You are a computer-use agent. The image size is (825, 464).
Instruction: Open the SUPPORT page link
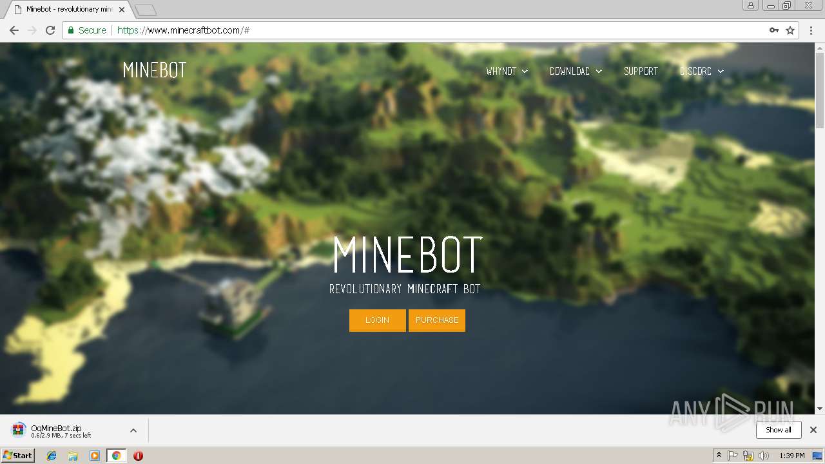tap(641, 71)
